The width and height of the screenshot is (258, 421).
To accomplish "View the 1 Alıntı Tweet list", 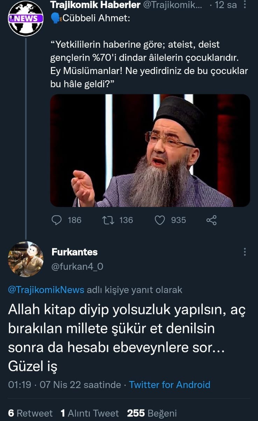I will pos(89,413).
